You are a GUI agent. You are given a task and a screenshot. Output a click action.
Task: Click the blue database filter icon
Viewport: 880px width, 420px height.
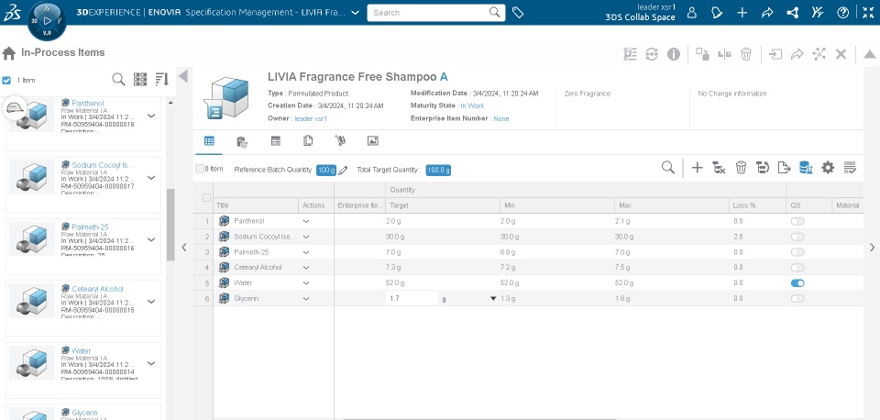point(806,167)
